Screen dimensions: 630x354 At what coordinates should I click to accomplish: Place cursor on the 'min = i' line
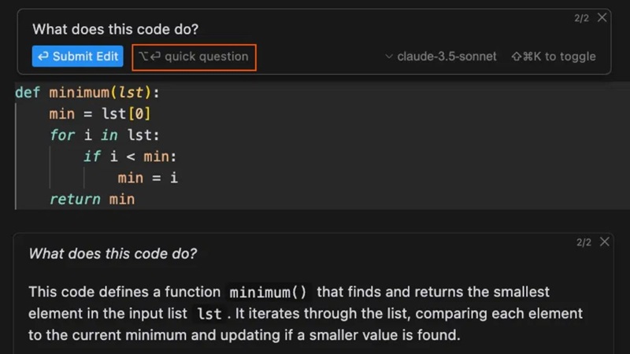tap(147, 178)
